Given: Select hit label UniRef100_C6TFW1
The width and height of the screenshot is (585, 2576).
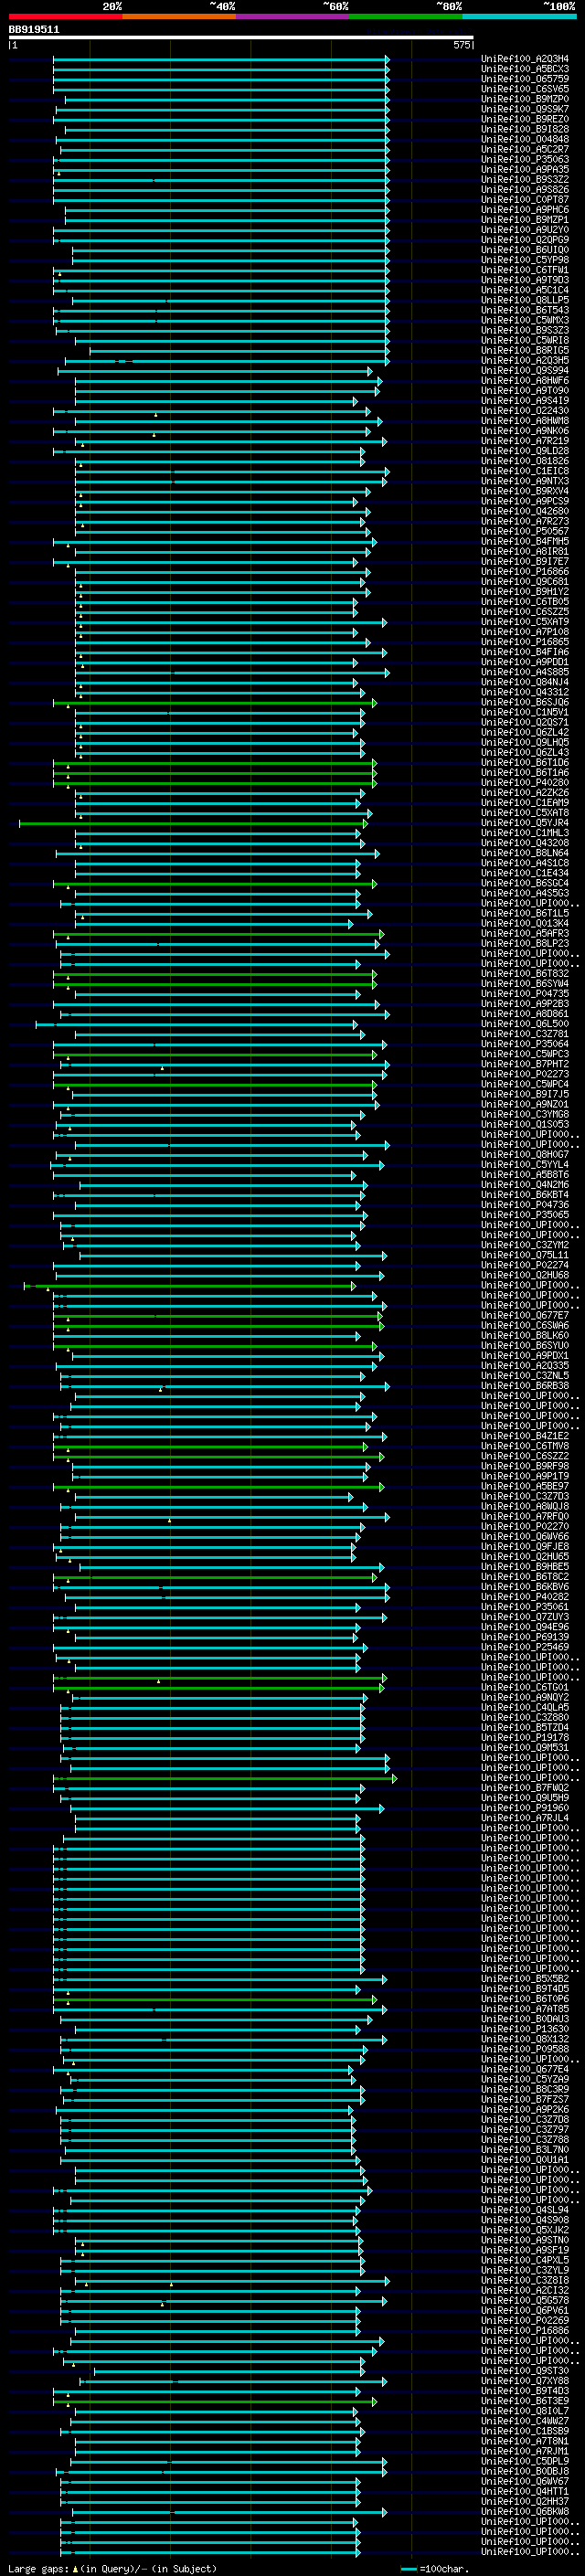Looking at the screenshot, I should [525, 270].
